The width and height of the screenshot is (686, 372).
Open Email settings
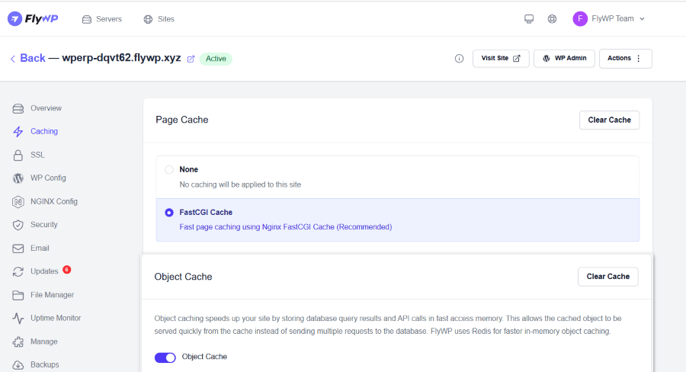tap(40, 249)
